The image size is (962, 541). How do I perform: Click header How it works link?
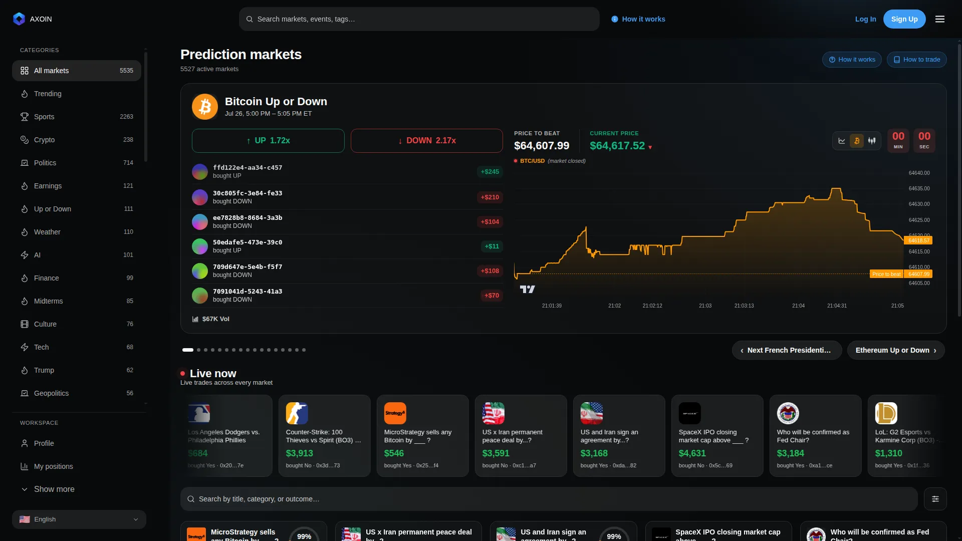(638, 19)
